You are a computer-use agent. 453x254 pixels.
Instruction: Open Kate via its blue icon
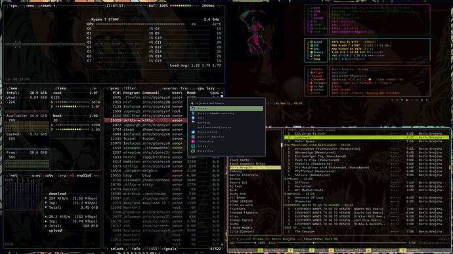(193, 118)
